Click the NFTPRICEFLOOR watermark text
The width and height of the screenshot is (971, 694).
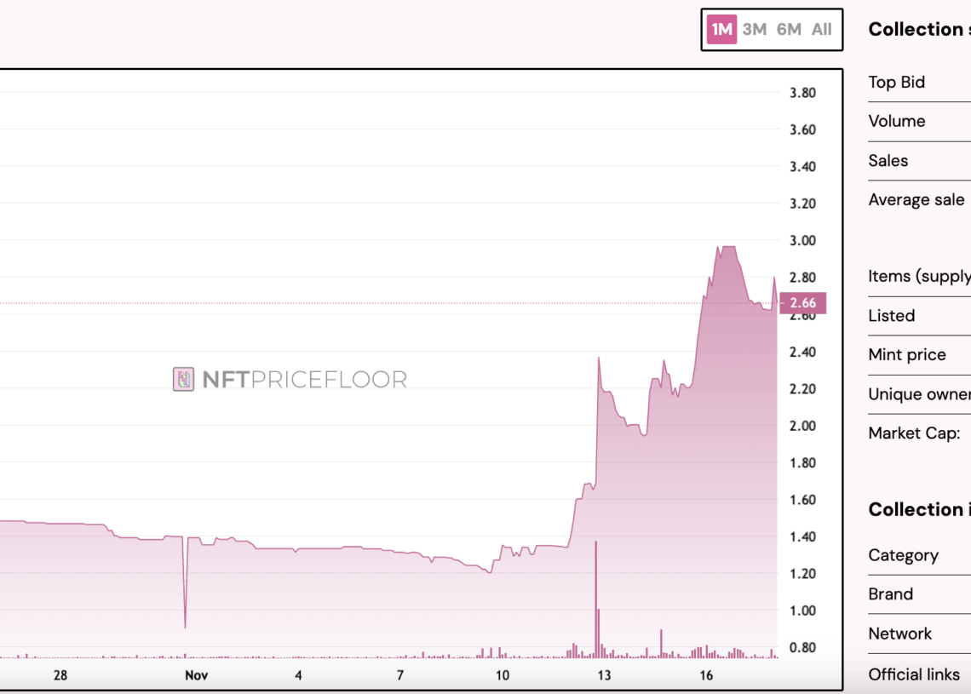point(305,380)
